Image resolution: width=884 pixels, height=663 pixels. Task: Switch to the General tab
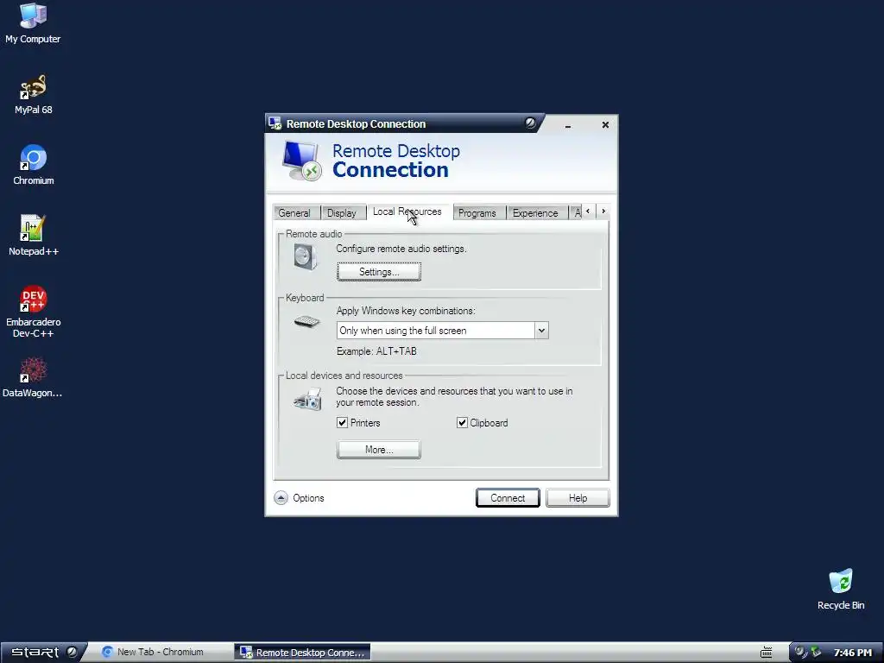point(294,213)
